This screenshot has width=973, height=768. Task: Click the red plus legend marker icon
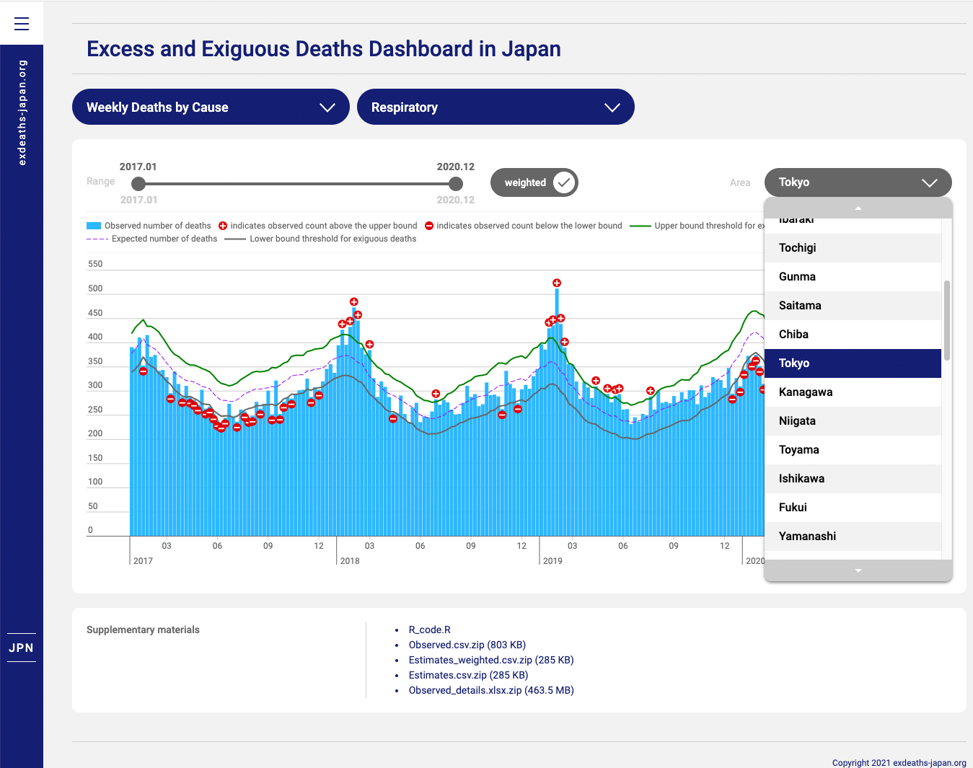[x=223, y=226]
